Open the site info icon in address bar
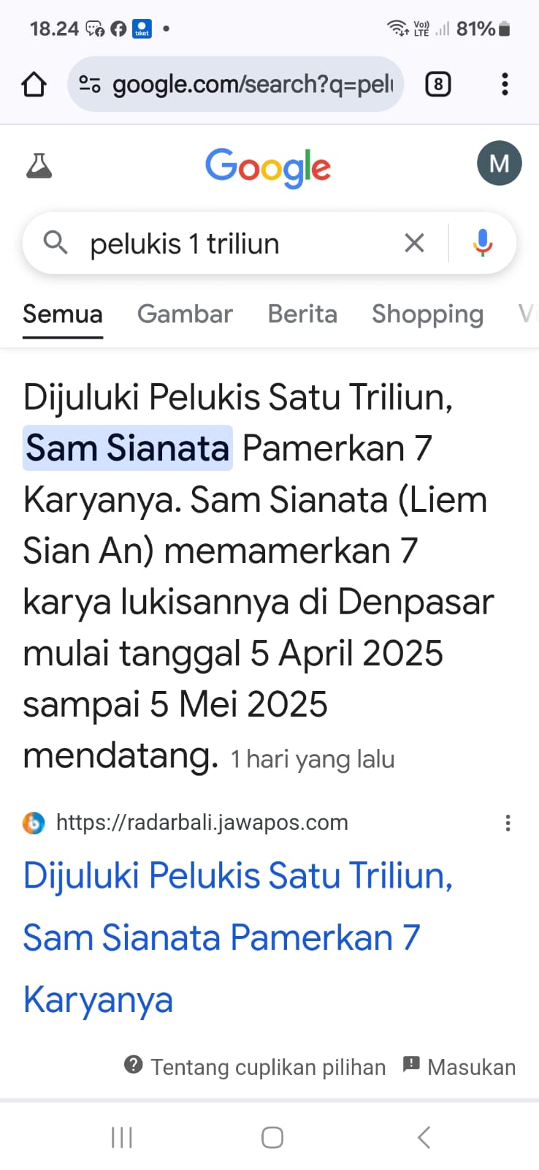The width and height of the screenshot is (539, 1170). [x=90, y=85]
